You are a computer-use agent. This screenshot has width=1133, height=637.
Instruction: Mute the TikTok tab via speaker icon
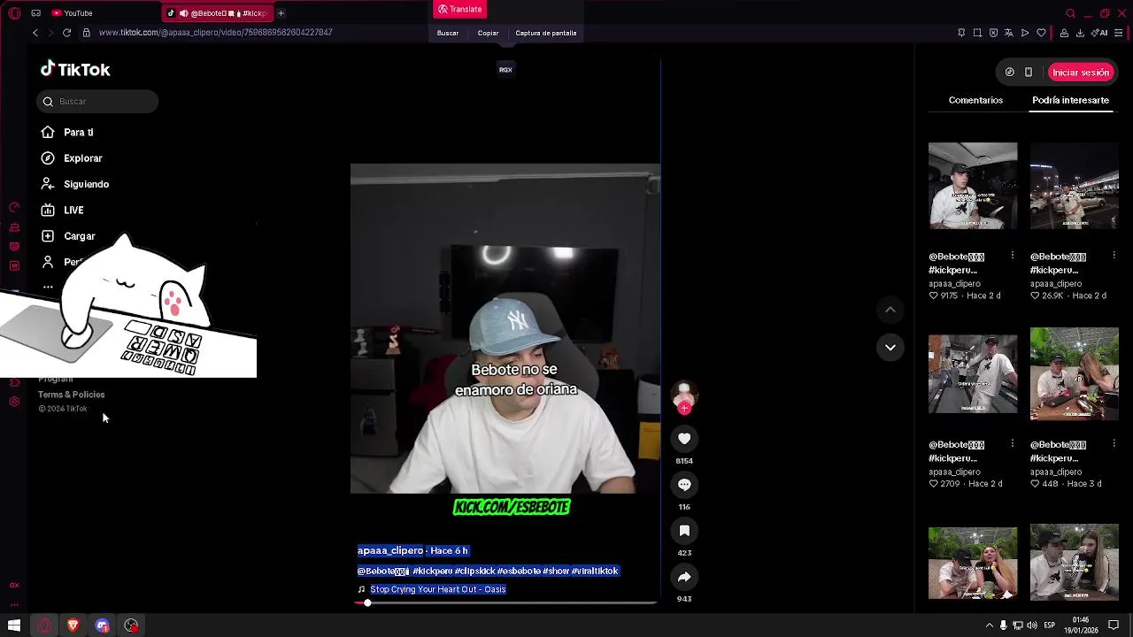[184, 13]
